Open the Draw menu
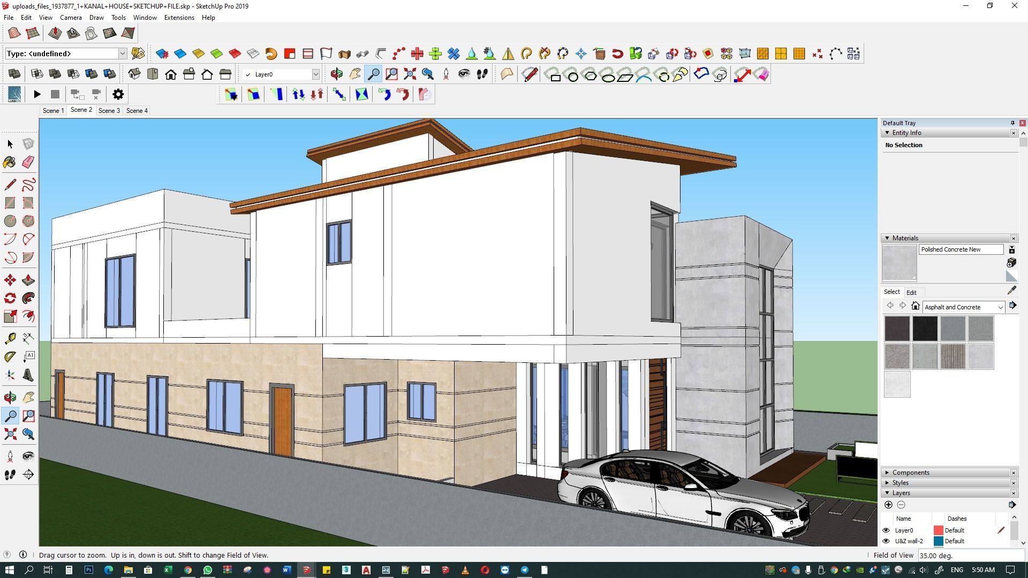1028x578 pixels. click(96, 18)
